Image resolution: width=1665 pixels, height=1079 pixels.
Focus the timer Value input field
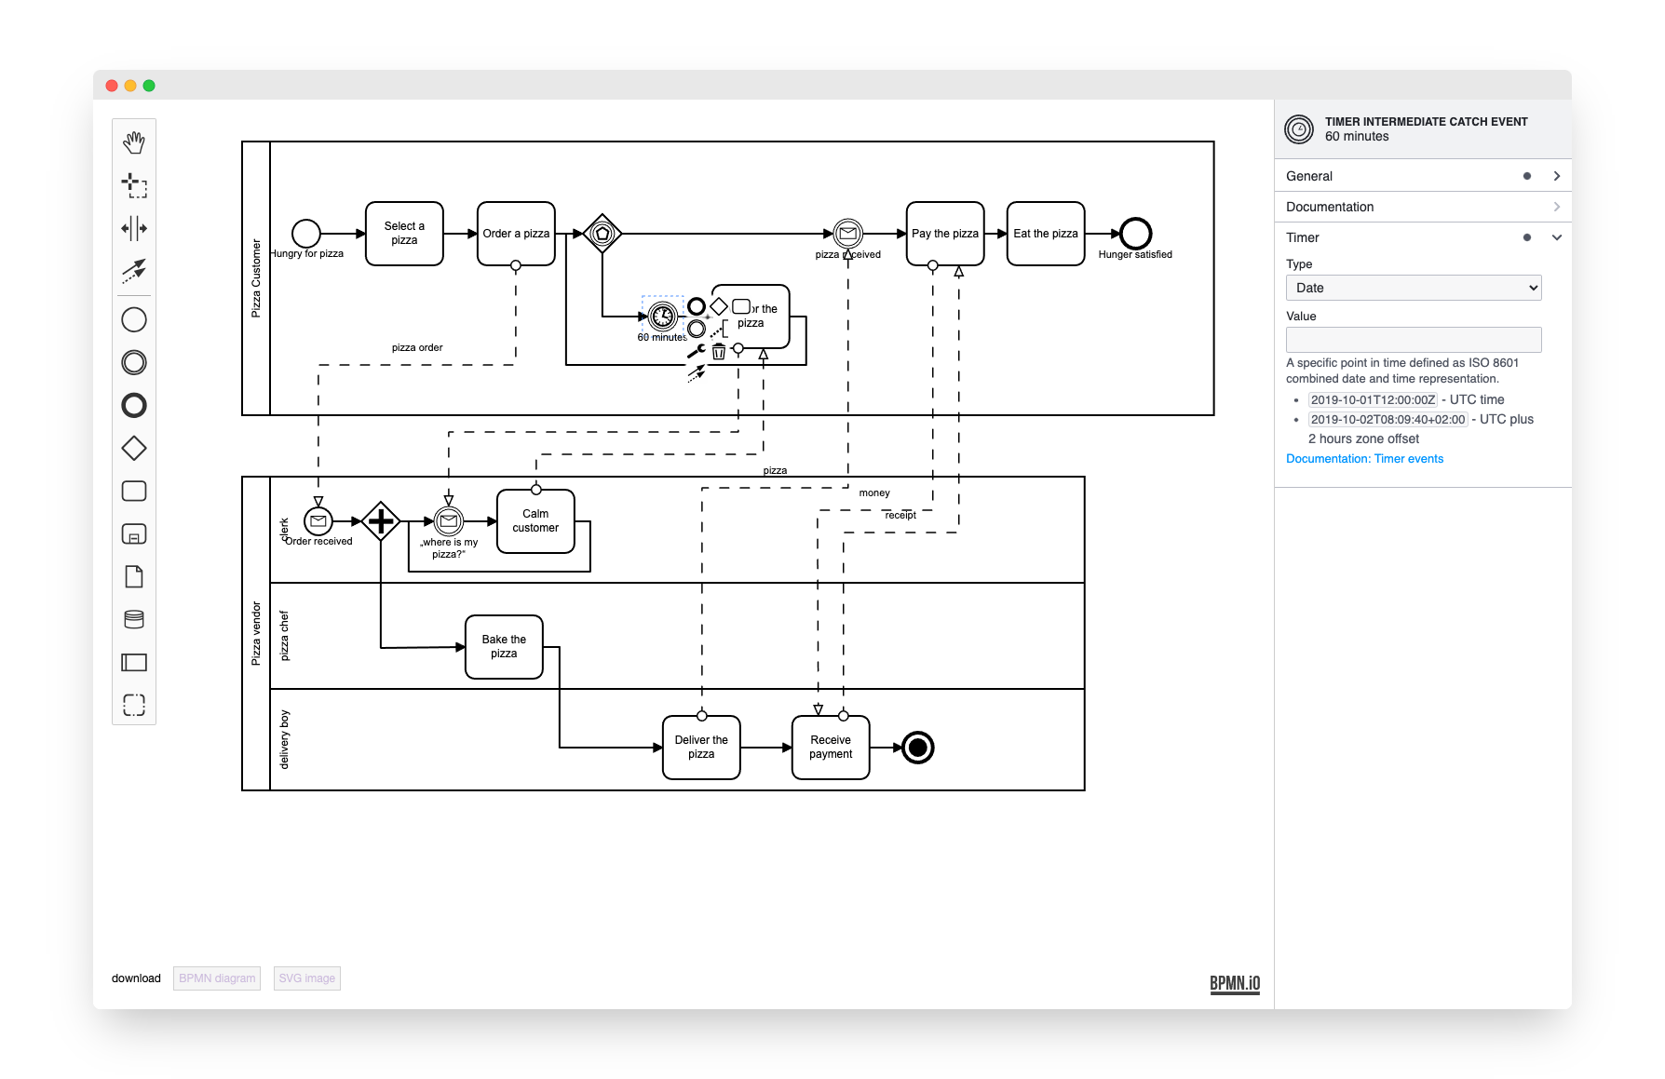[1414, 340]
